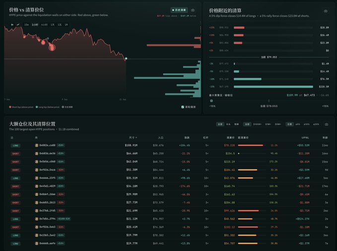Click the large red liquidation bubble on chart

pyautogui.click(x=52, y=48)
